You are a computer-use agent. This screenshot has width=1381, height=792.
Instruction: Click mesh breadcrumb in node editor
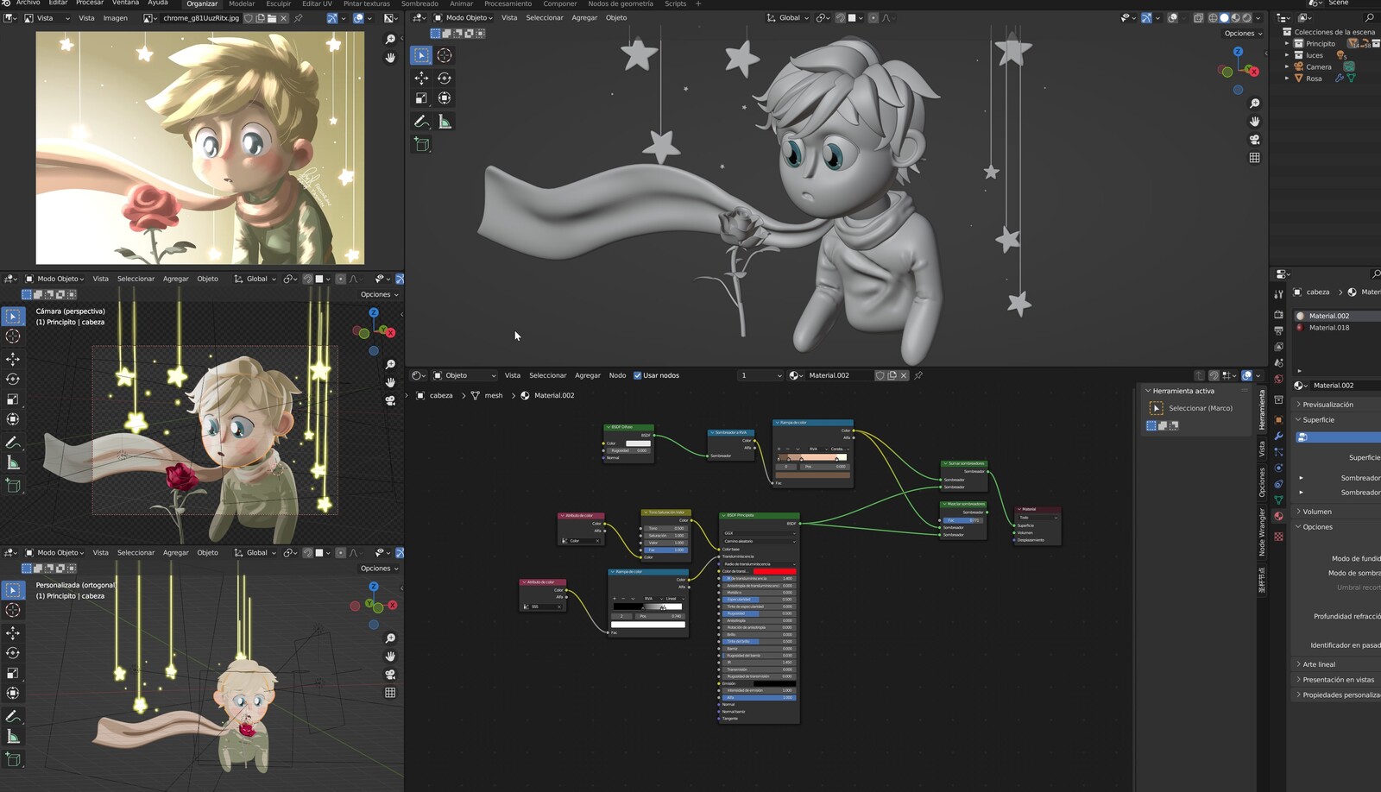494,395
